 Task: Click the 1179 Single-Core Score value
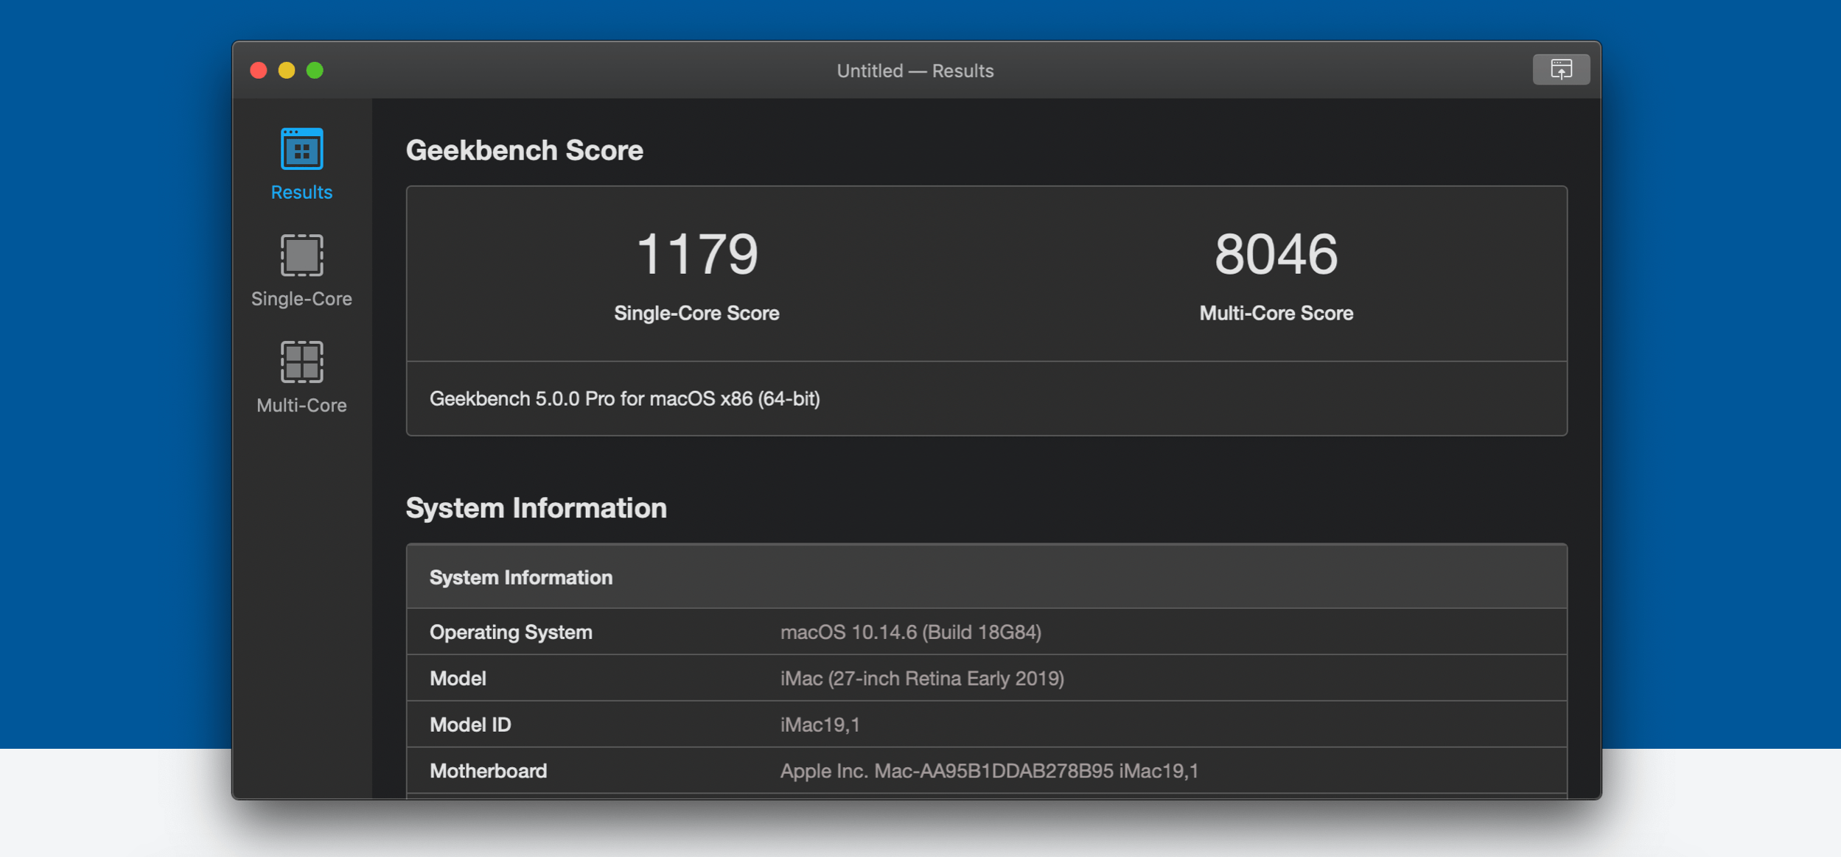(696, 253)
